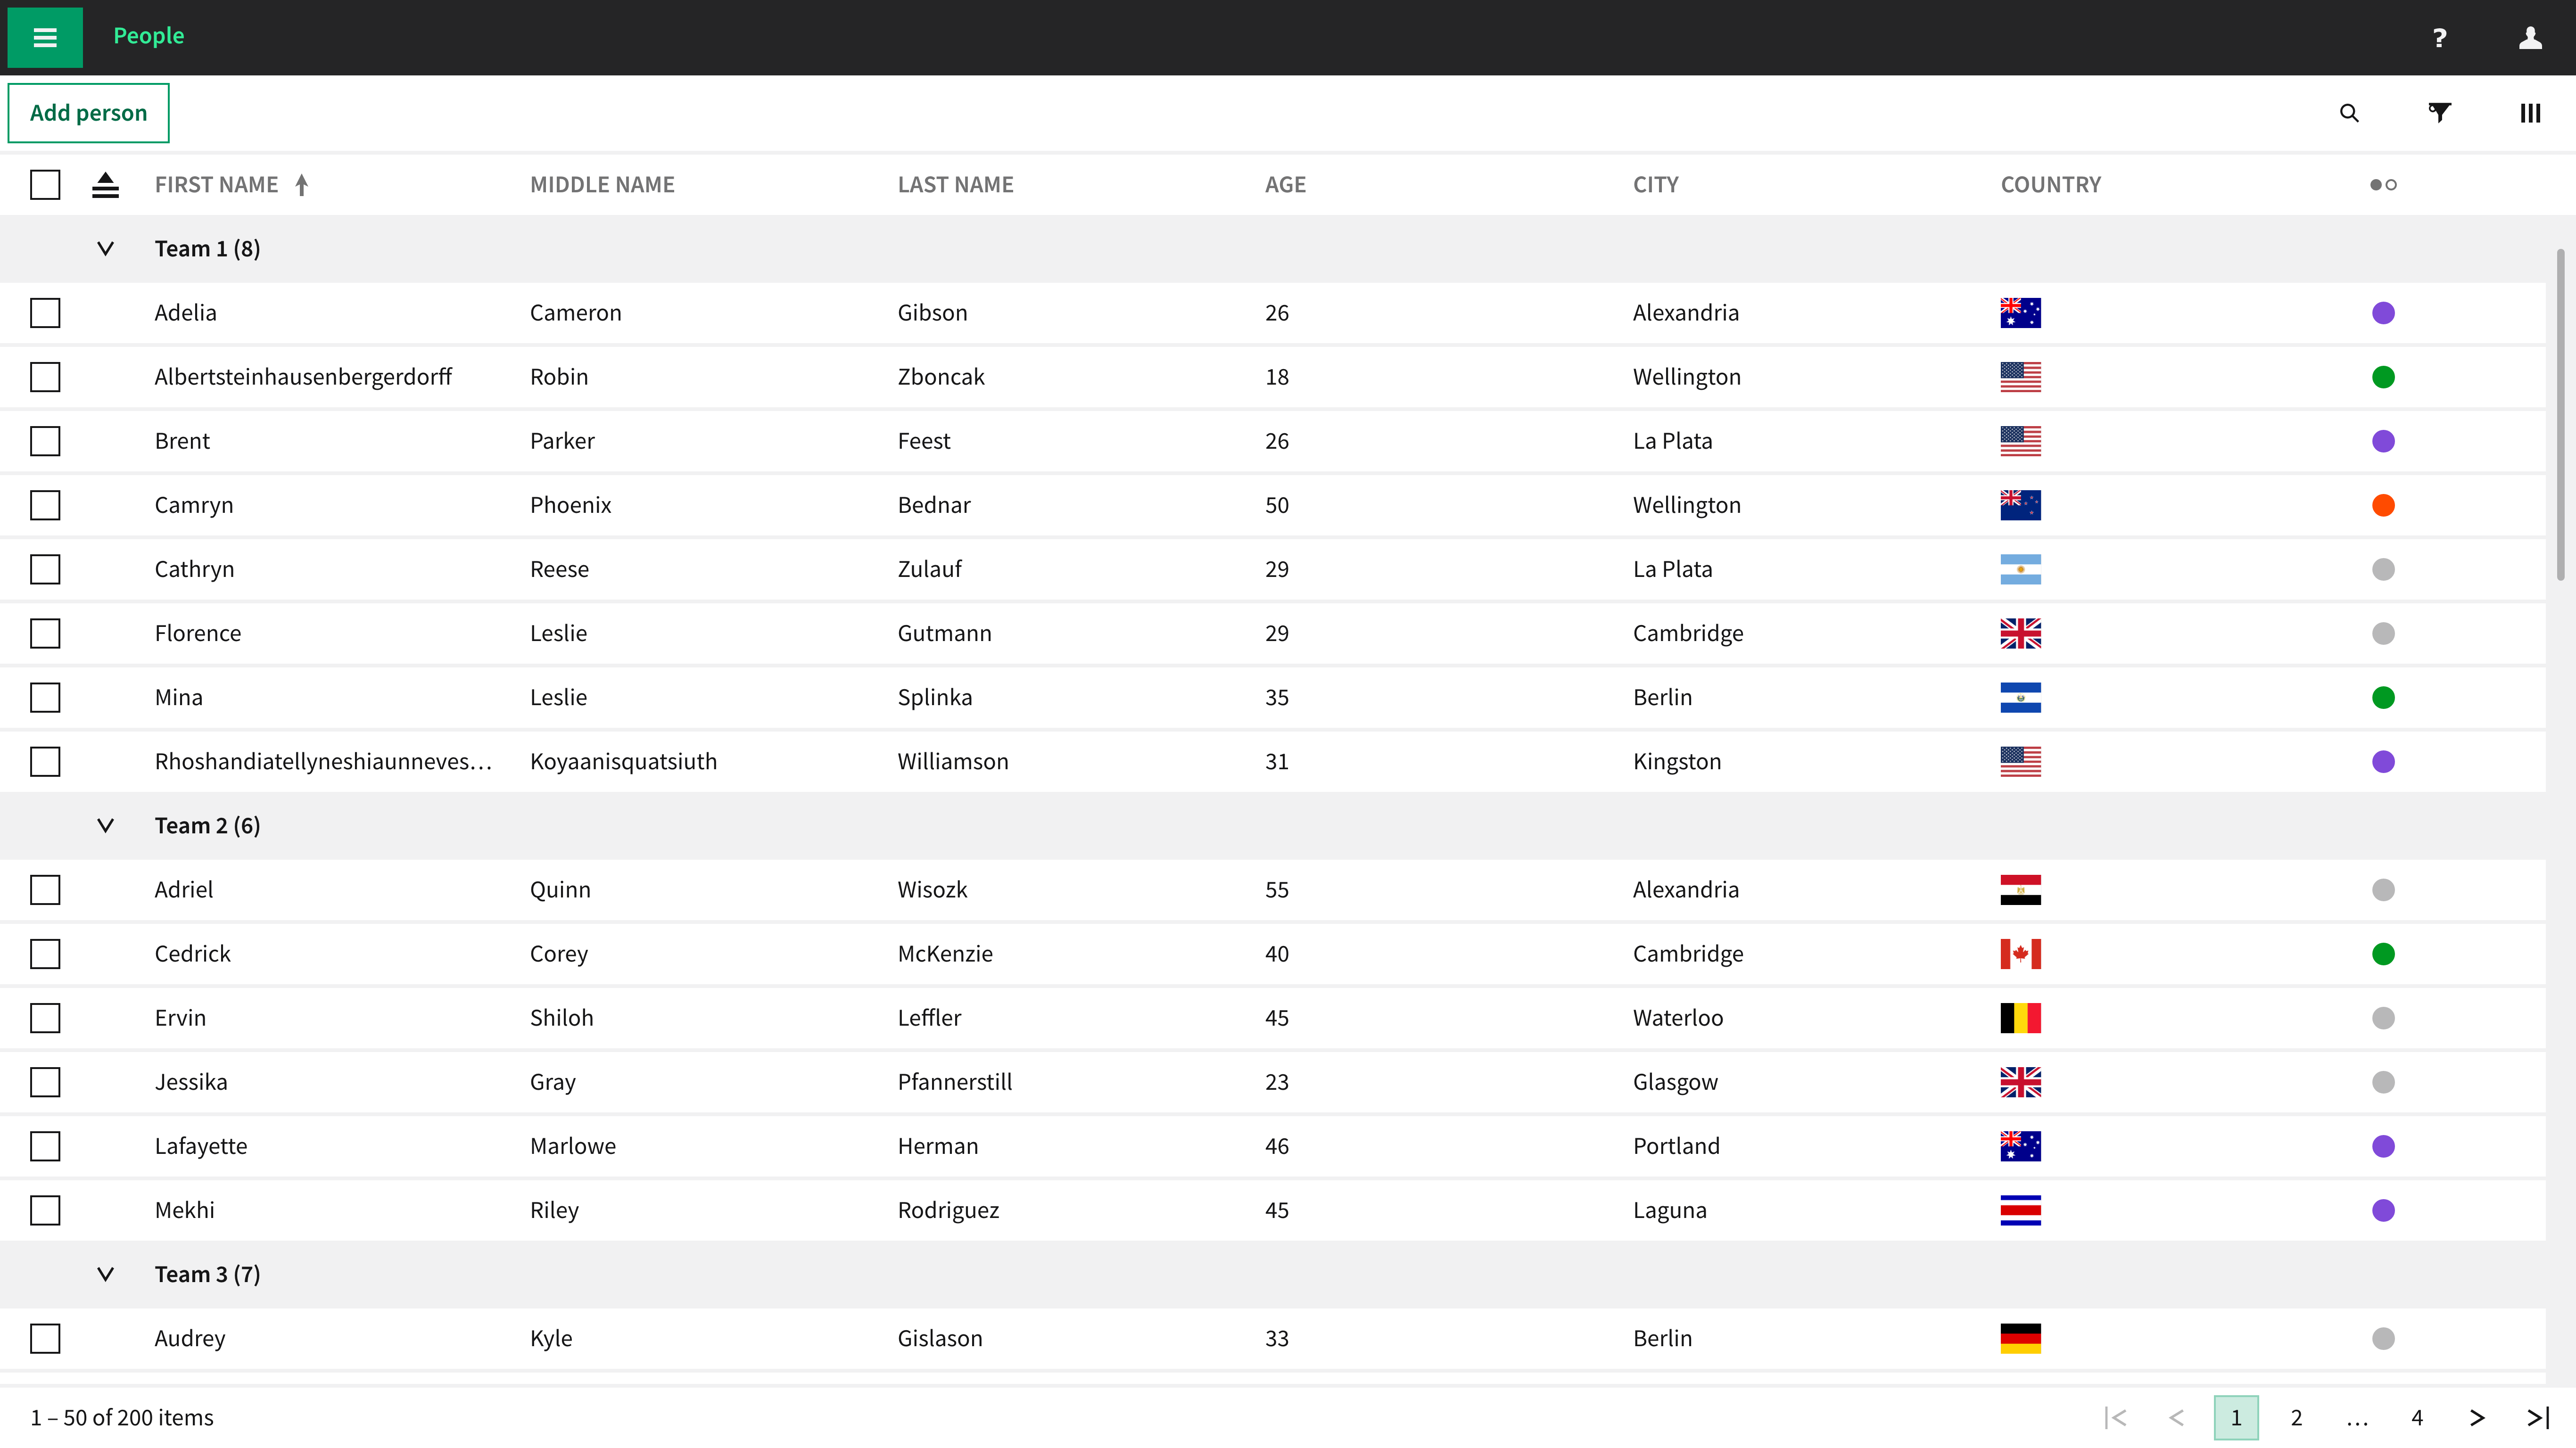Go to the next page

click(x=2477, y=1417)
